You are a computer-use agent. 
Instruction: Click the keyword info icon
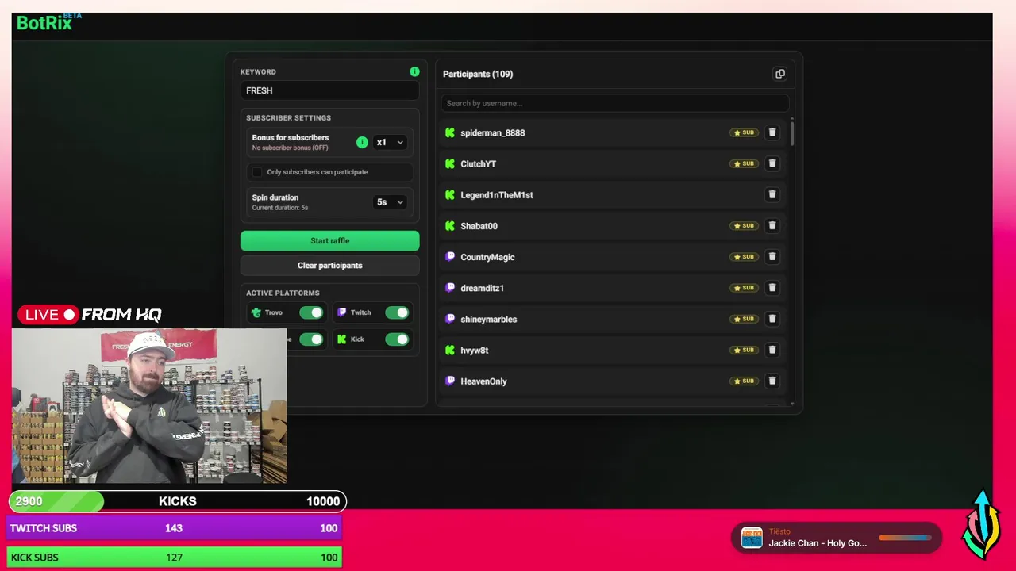pyautogui.click(x=414, y=71)
